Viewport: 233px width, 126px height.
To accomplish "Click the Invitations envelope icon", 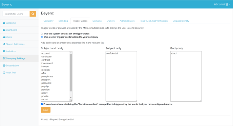I will [x=4, y=51].
